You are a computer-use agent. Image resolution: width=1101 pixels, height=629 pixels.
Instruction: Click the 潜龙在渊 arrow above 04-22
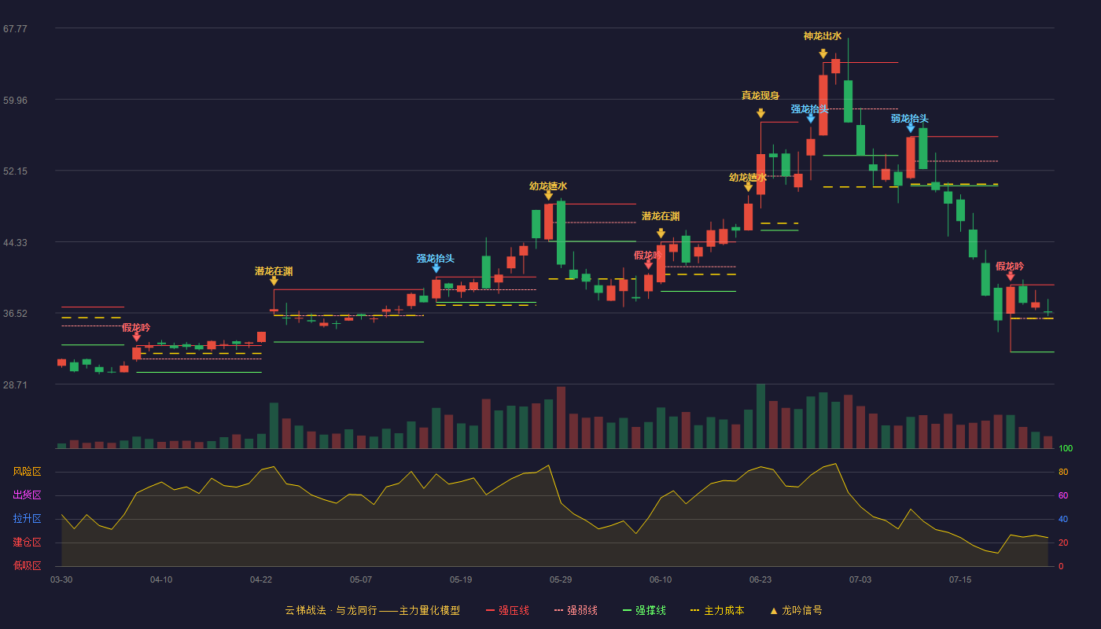[x=274, y=281]
